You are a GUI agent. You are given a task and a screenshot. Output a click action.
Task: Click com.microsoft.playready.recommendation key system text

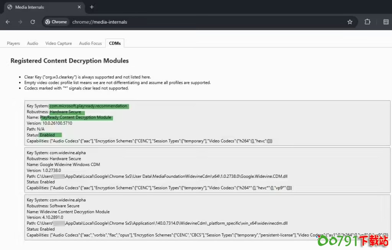(x=88, y=106)
